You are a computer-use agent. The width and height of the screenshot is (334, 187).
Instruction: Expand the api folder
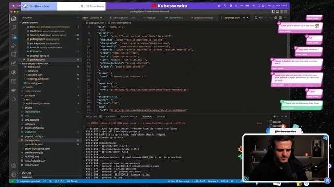(28, 99)
